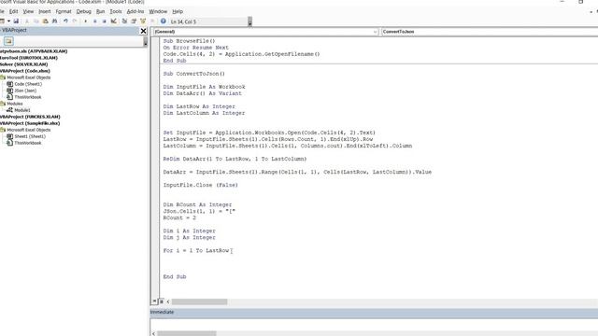Open Properties Window via toolbar icon
The width and height of the screenshot is (598, 336).
[x=134, y=21]
